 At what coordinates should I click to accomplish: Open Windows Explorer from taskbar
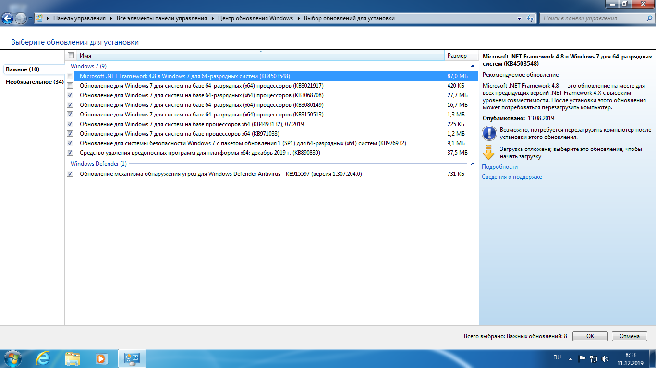(x=73, y=358)
